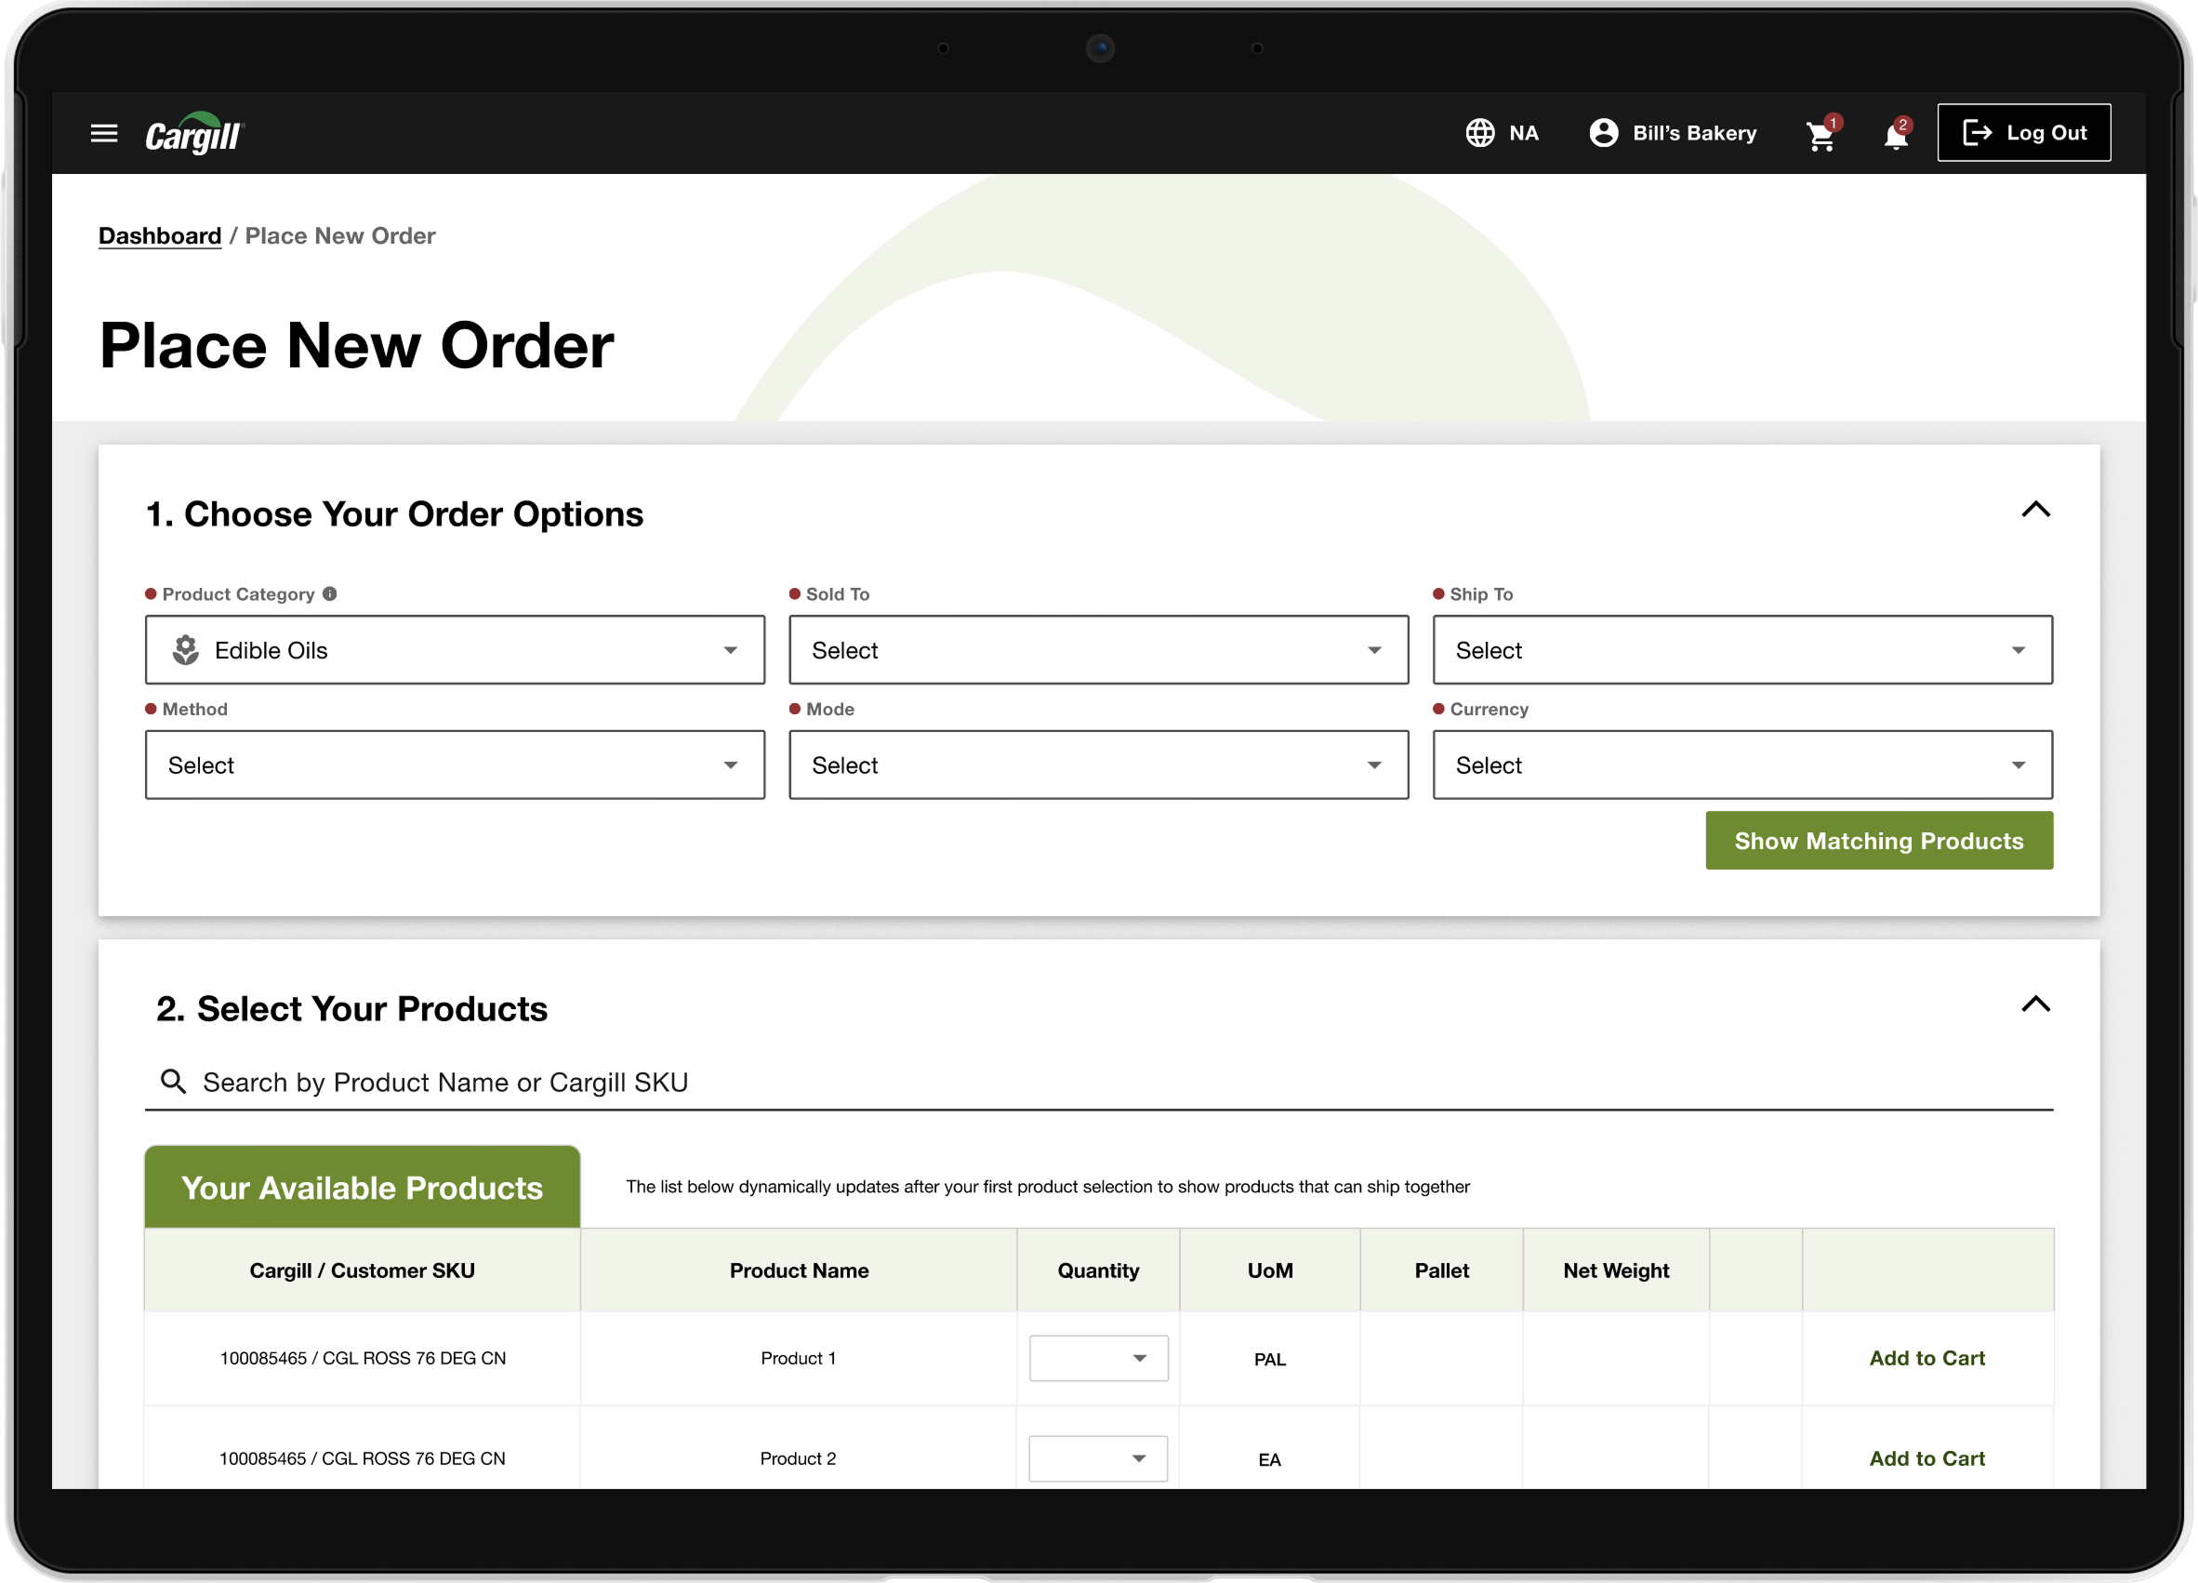Viewport: 2198px width, 1583px height.
Task: Go to Dashboard breadcrumb link
Action: 160,235
